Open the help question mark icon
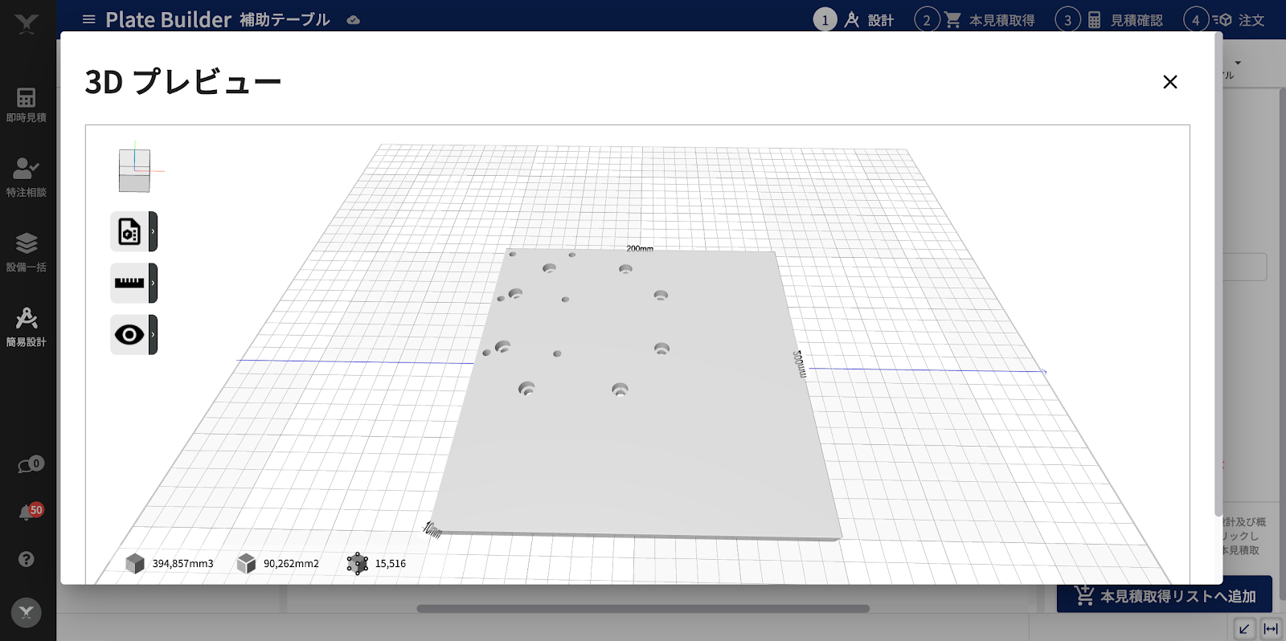The height and width of the screenshot is (641, 1286). point(27,559)
